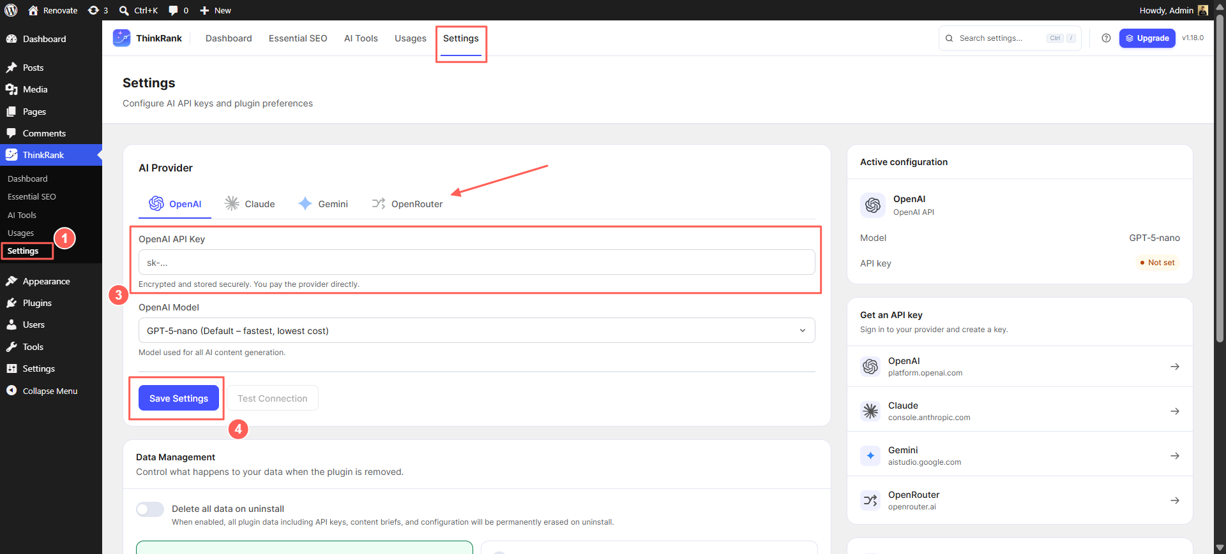Click the Upgrade button
Viewport: 1226px width, 554px height.
point(1147,38)
